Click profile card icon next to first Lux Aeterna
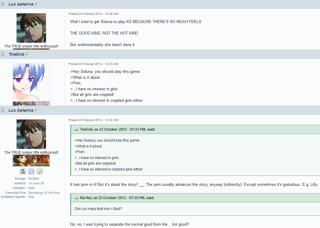This screenshot has width=320, height=228. coord(36,4)
